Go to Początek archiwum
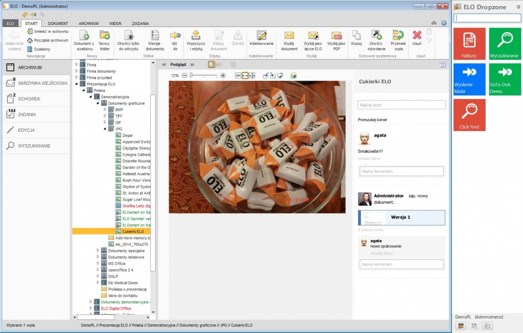The image size is (523, 333). point(47,40)
